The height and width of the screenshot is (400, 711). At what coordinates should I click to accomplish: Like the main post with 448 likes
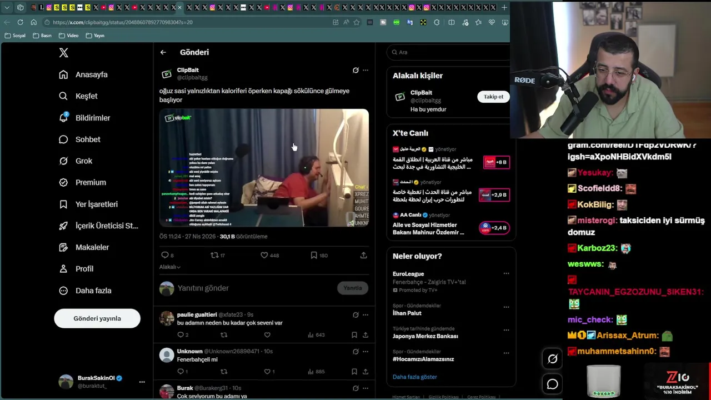(264, 255)
